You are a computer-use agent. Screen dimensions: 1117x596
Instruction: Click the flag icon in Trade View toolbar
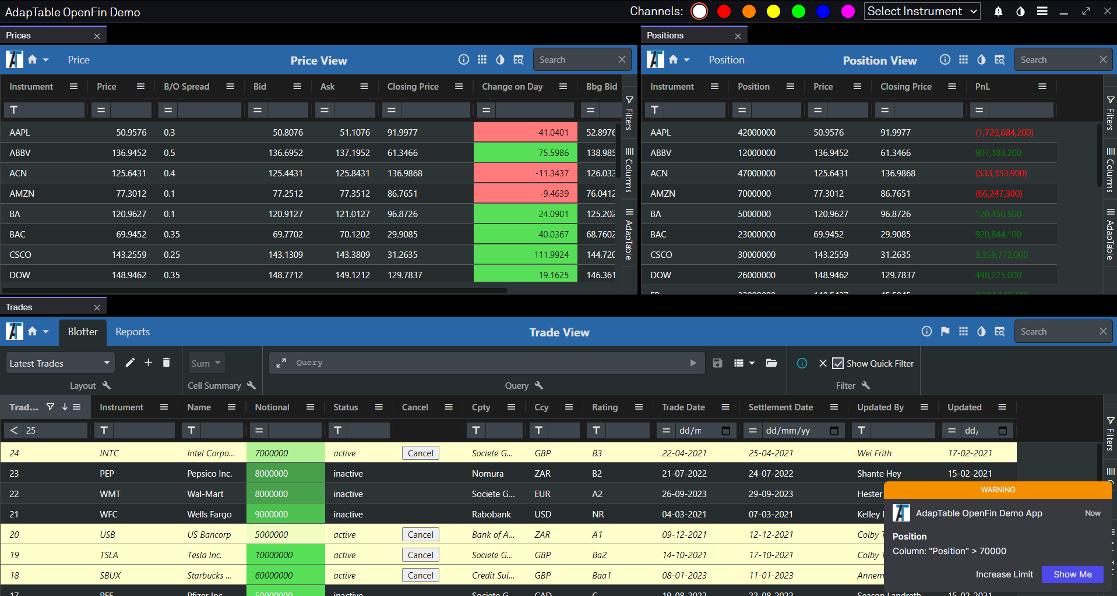click(x=945, y=331)
